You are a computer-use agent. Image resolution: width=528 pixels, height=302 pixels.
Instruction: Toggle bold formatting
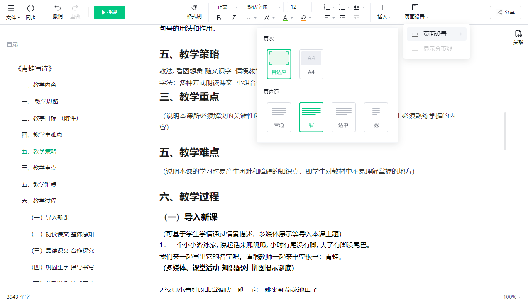coord(219,18)
